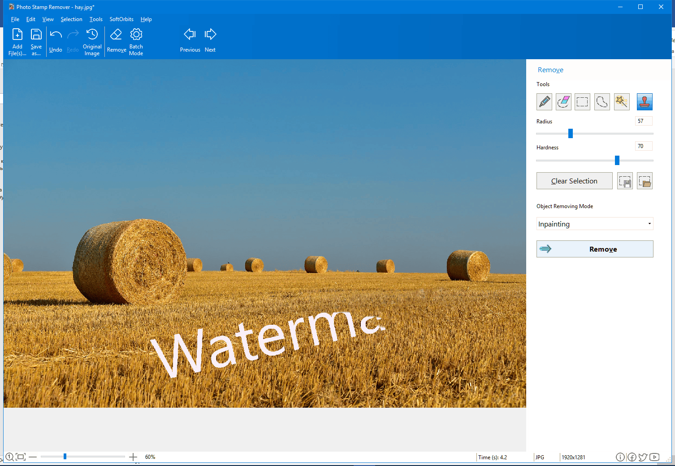Open the Tools menu

pos(96,19)
